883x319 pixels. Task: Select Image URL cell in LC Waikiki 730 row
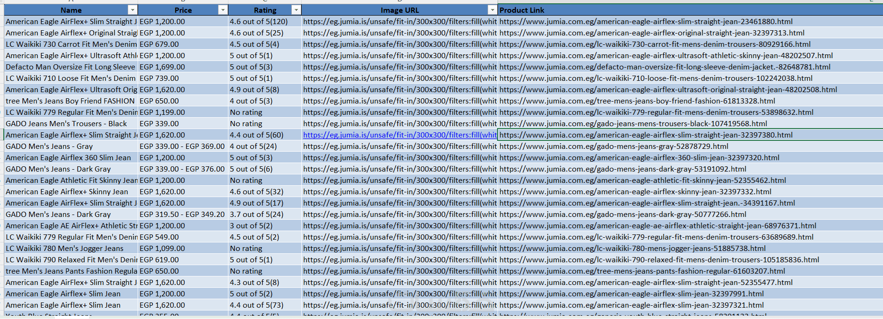[x=400, y=44]
